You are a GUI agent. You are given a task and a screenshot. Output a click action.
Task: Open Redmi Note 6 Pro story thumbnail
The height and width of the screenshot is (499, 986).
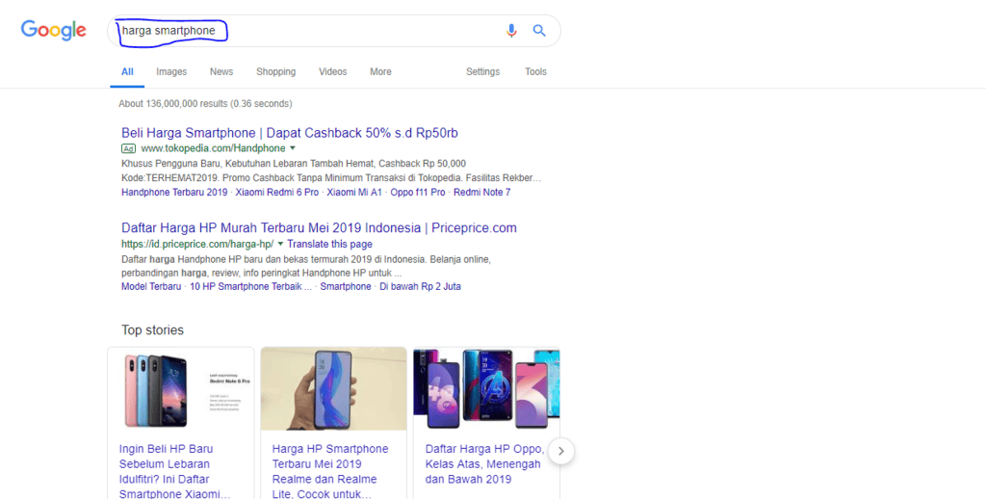[181, 389]
